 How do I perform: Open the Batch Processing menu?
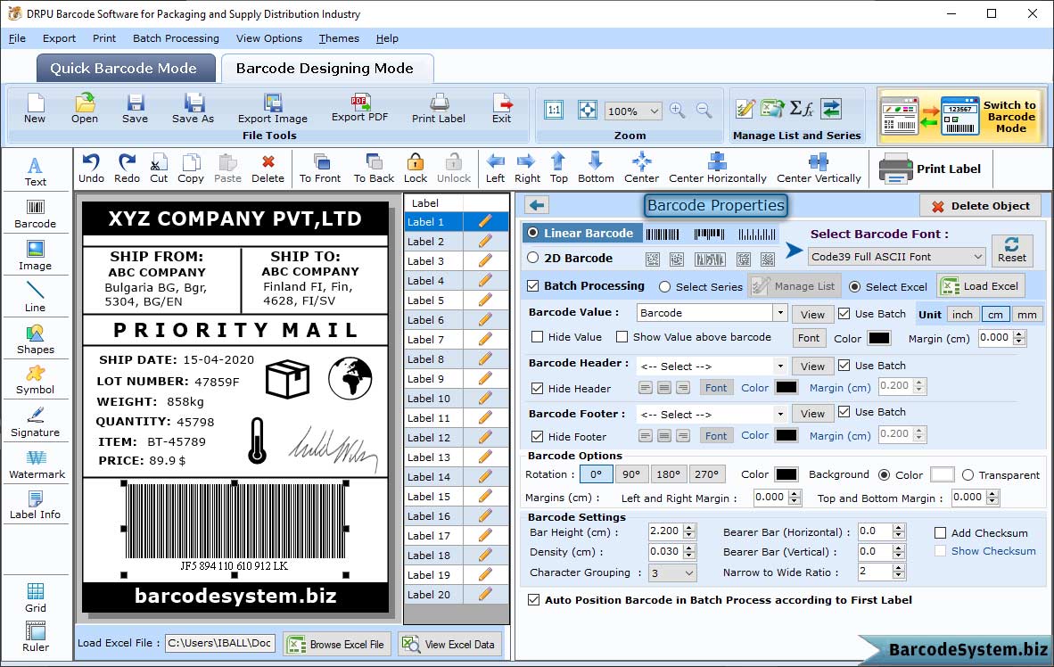coord(177,38)
